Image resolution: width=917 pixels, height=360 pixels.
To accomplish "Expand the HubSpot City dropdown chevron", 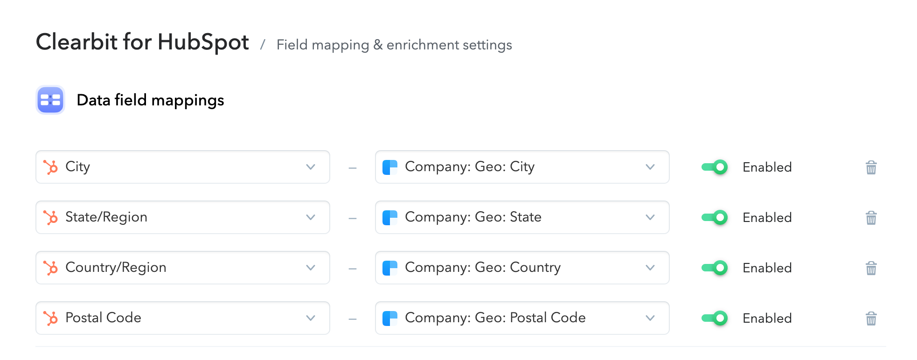I will pos(311,167).
